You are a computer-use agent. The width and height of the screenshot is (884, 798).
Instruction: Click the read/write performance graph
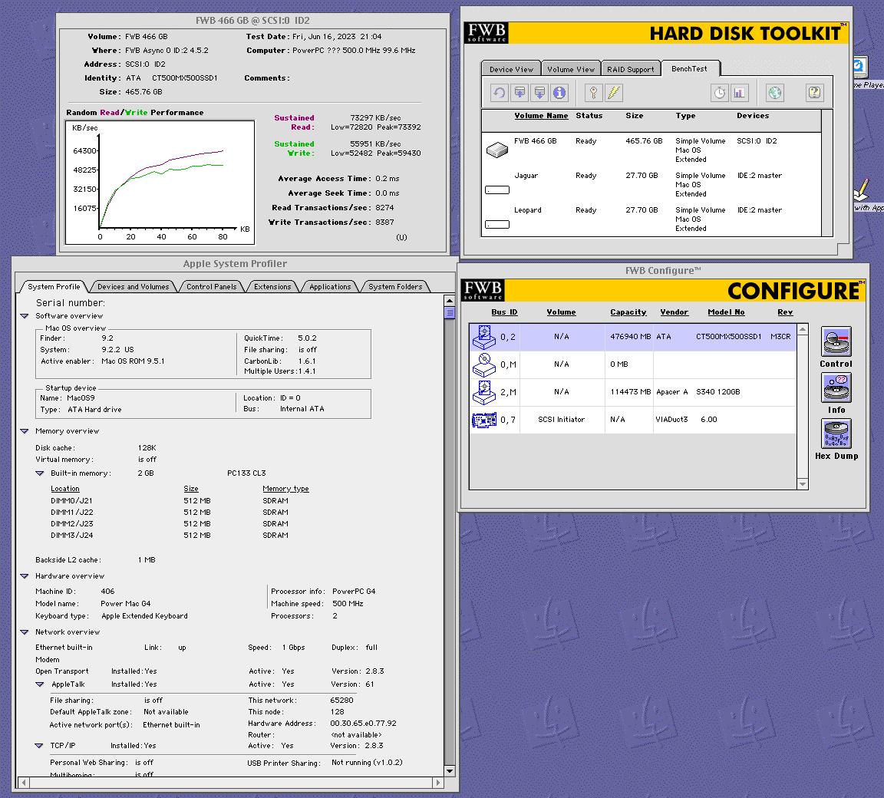click(x=160, y=183)
